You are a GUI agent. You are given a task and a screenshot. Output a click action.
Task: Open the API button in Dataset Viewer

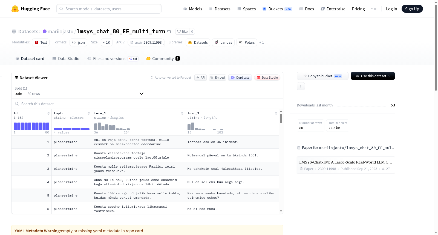pyautogui.click(x=200, y=78)
